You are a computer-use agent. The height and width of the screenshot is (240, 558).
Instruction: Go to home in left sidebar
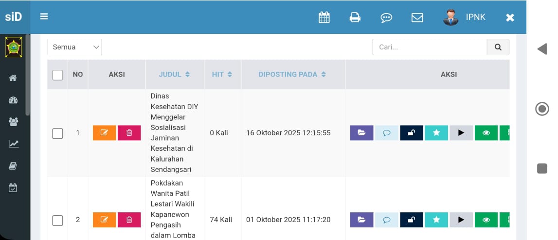pos(13,78)
